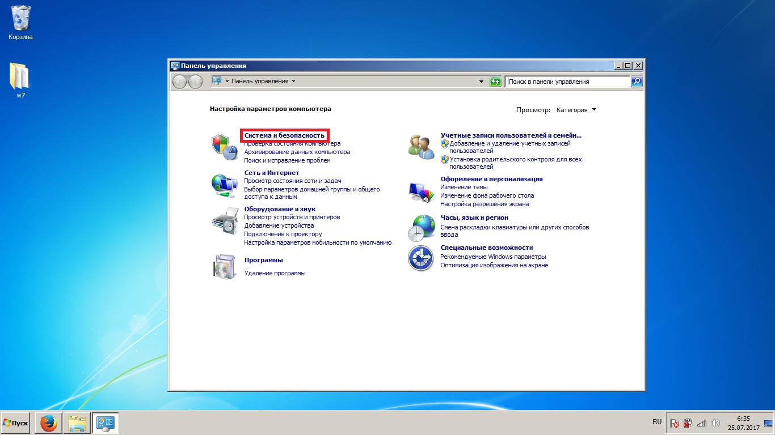Screen dimensions: 775x435
Task: Open Архивирование данных компьютера link
Action: [297, 152]
